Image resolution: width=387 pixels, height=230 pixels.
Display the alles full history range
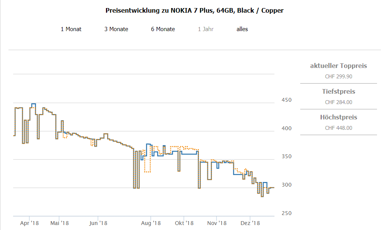(x=242, y=29)
